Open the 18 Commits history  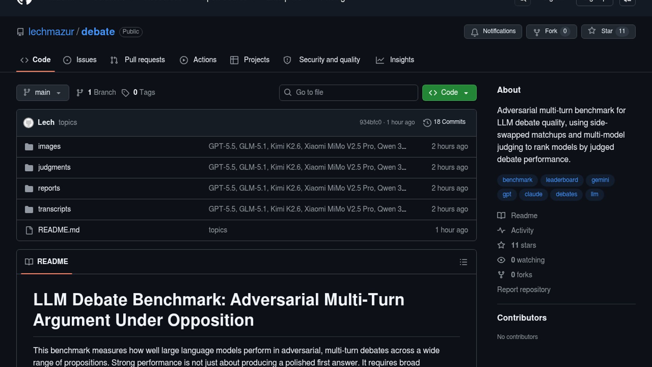click(444, 122)
